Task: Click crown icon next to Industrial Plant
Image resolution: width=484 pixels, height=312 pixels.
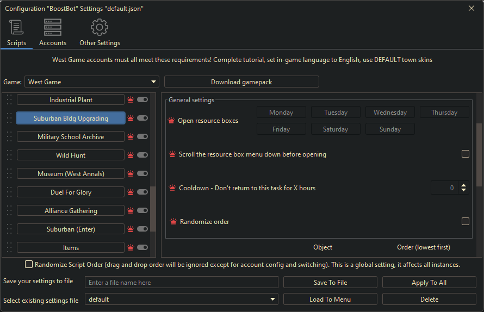Action: tap(131, 100)
